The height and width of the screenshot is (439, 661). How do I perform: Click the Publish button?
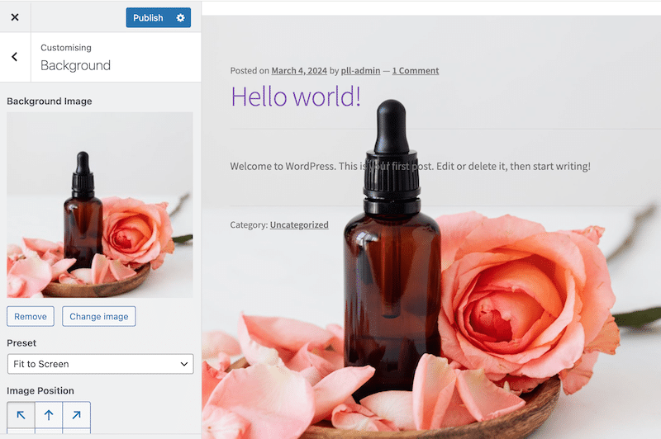pos(148,17)
